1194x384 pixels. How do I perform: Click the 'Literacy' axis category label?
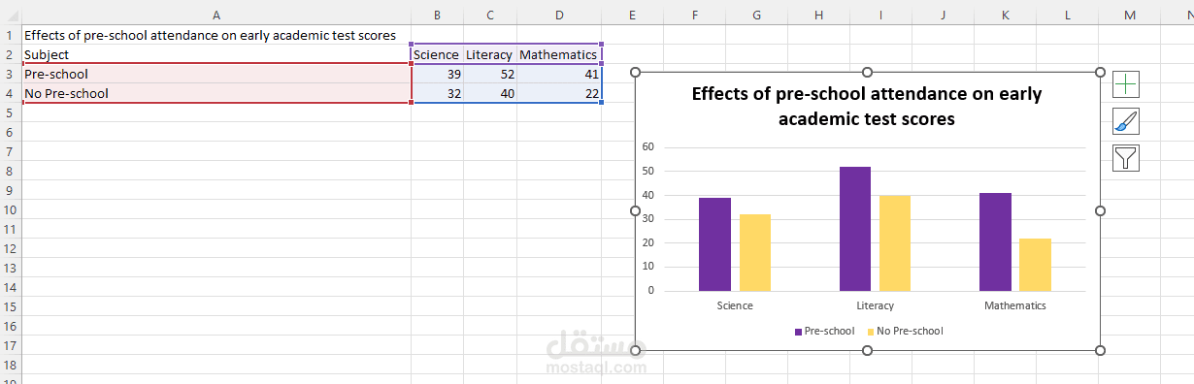[x=876, y=305]
